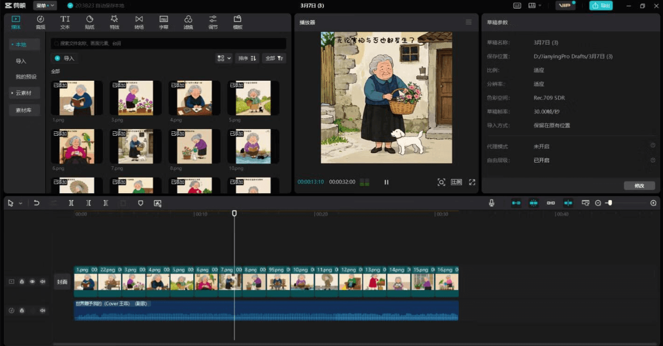Screen dimensions: 663x346
Task: Switch to the 转场 (Transitions) tab
Action: click(x=139, y=22)
